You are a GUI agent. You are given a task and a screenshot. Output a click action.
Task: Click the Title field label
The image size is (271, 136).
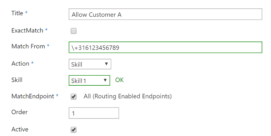click(x=17, y=13)
